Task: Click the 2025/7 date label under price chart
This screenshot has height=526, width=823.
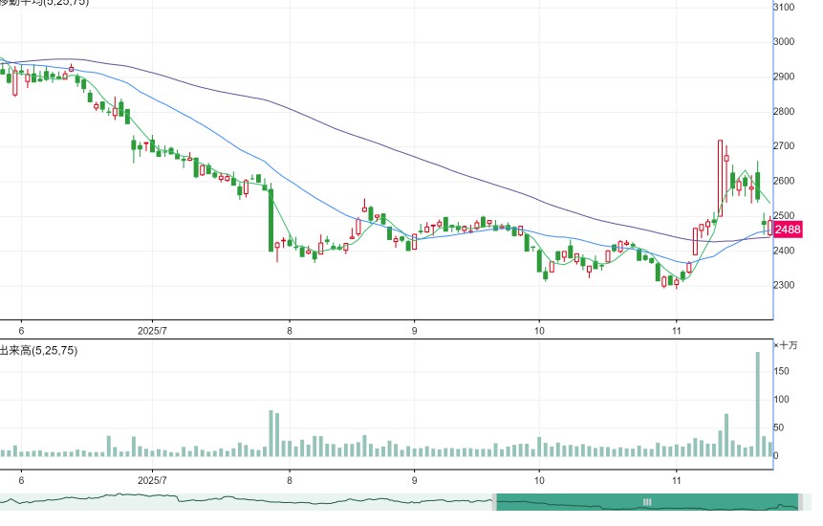Action: coord(152,331)
